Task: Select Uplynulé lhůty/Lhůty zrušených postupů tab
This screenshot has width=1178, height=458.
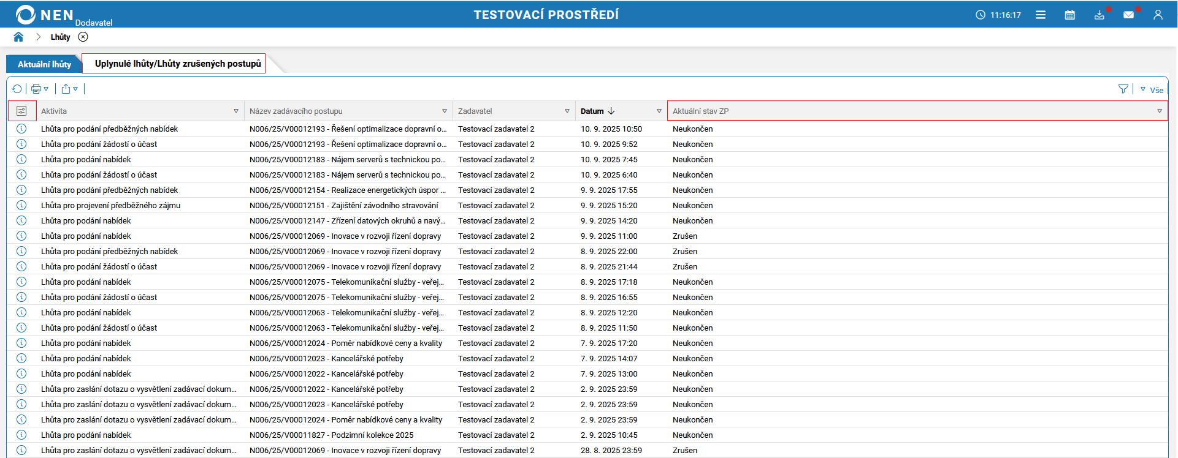Action: pyautogui.click(x=177, y=64)
